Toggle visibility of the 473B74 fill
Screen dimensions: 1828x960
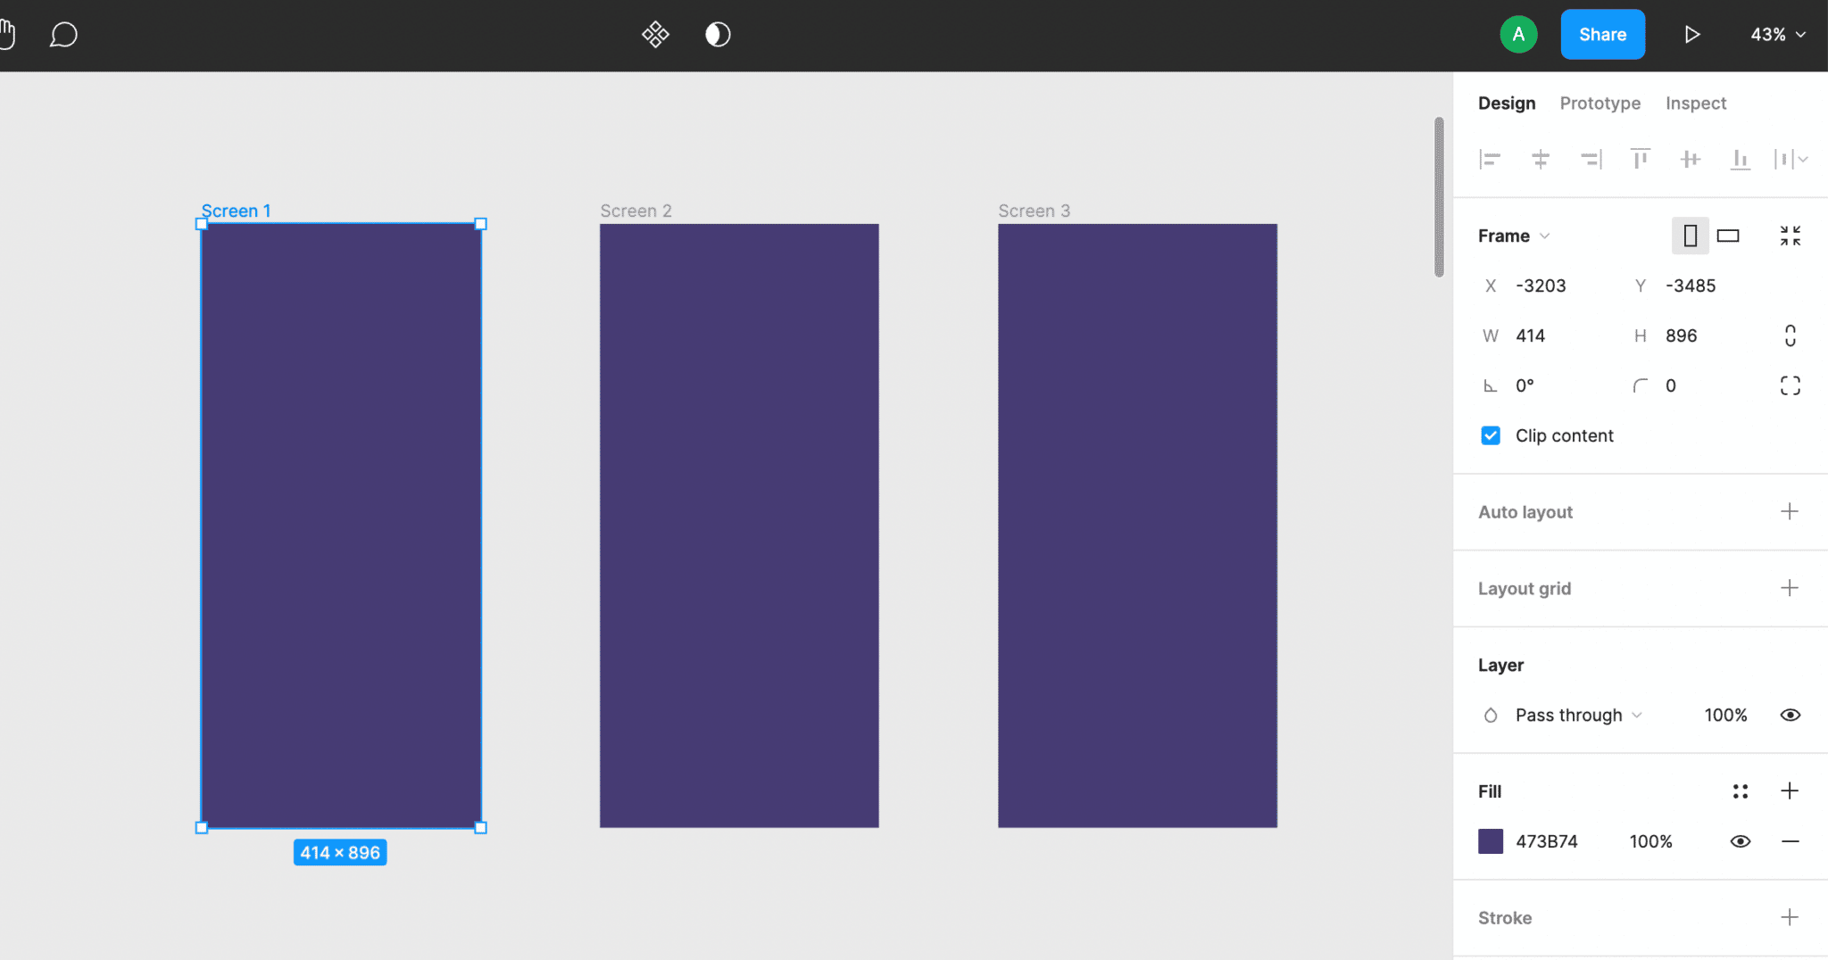(x=1741, y=840)
